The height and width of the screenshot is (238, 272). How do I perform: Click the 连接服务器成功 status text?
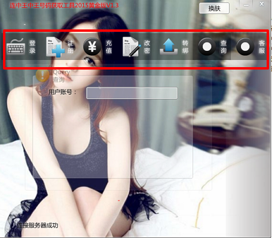38,225
